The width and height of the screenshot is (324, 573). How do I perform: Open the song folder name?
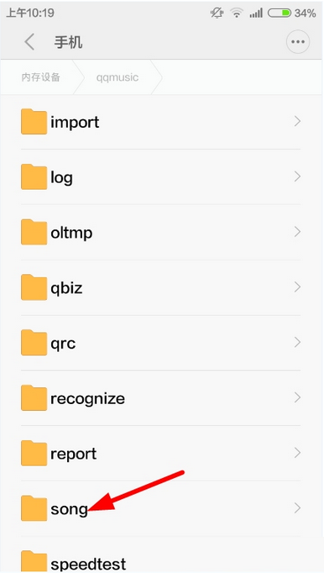70,509
